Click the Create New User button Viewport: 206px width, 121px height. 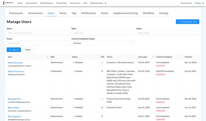(x=187, y=22)
